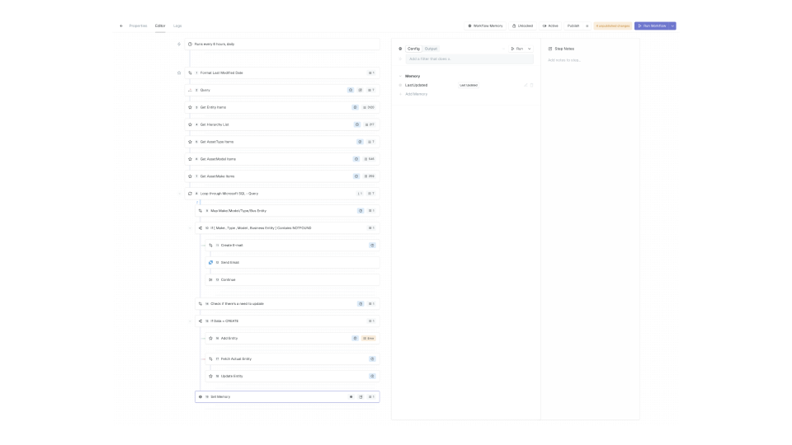Switch to the Logs tab
Screen dimensions: 792x445
pyautogui.click(x=177, y=26)
